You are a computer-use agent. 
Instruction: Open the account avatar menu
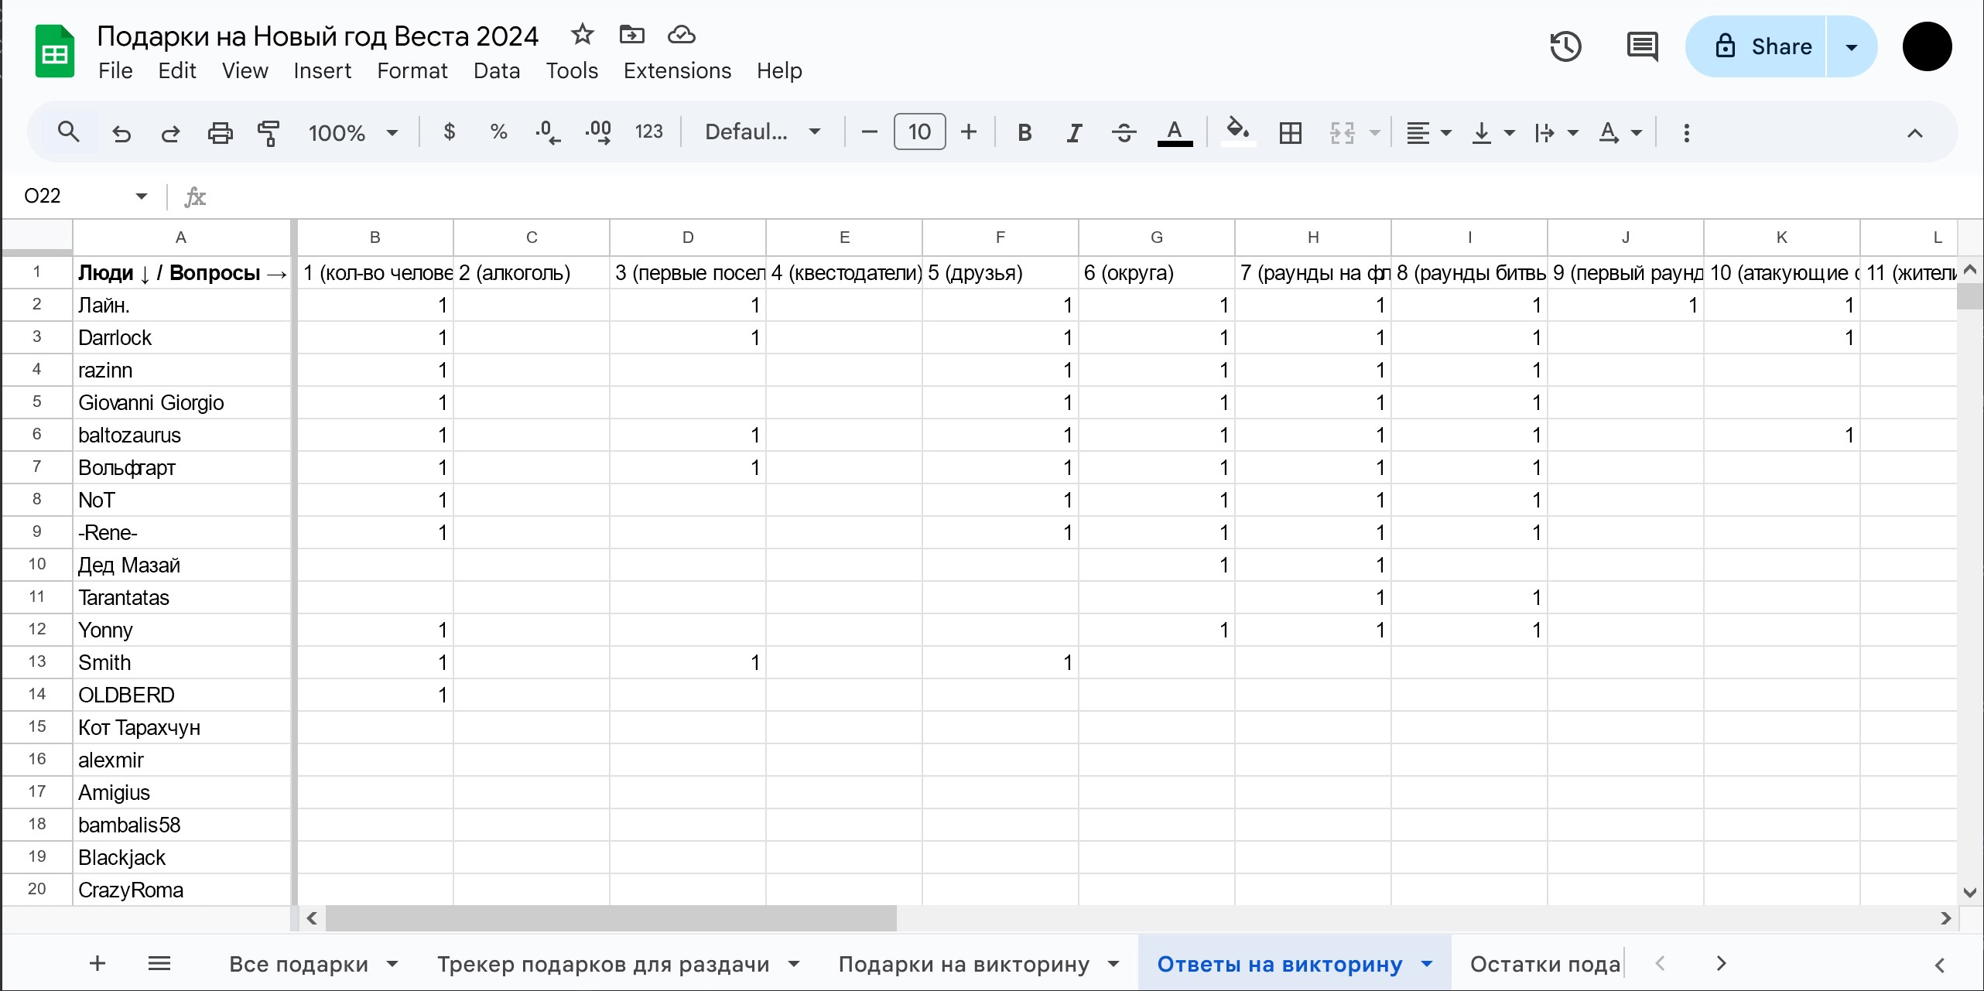pyautogui.click(x=1927, y=46)
